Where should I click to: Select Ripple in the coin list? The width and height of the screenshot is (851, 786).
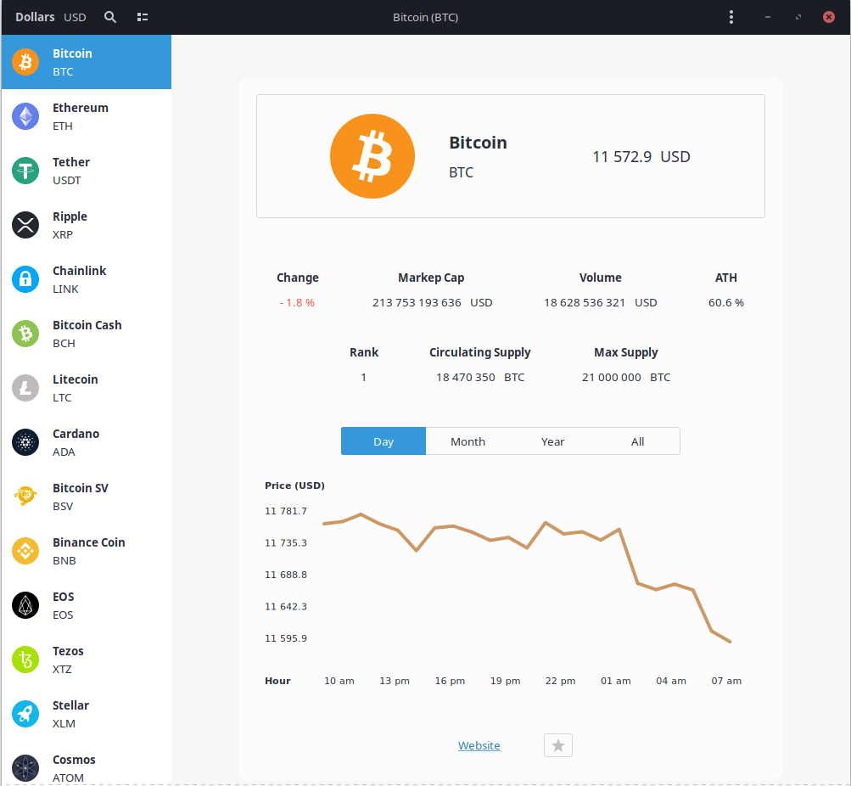click(87, 225)
